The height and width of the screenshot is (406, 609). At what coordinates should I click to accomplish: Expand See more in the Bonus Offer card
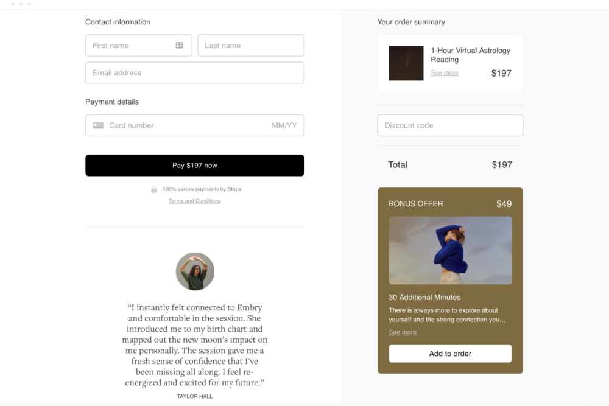click(x=403, y=332)
